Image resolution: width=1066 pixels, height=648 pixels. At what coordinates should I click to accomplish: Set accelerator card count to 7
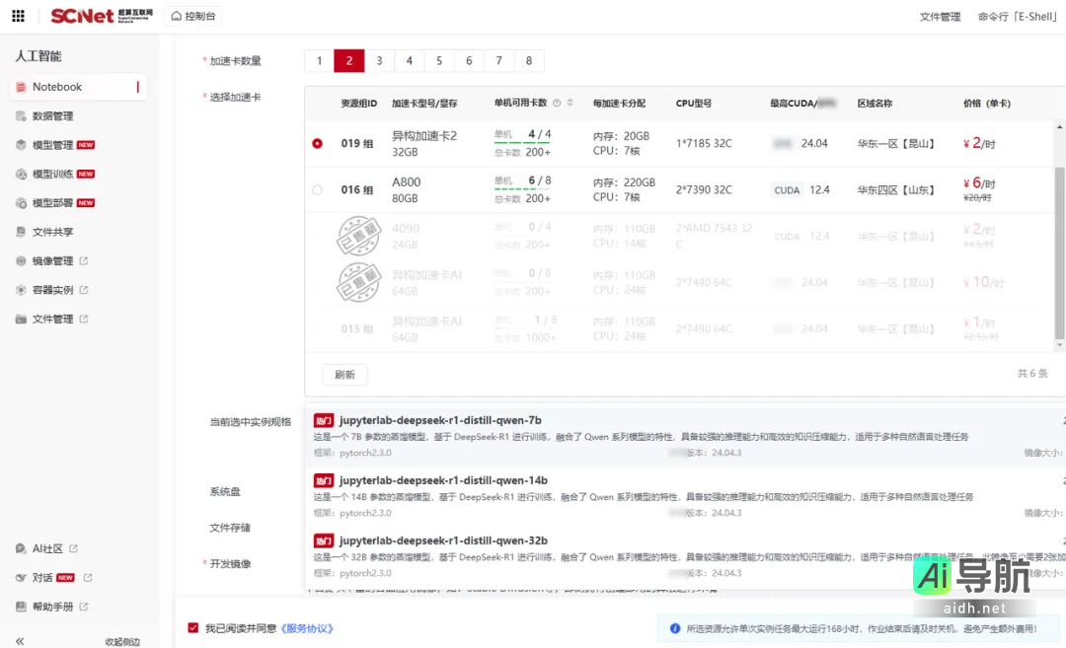(498, 60)
